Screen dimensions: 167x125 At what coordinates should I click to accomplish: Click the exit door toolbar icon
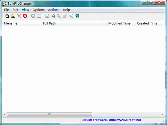coord(77,16)
